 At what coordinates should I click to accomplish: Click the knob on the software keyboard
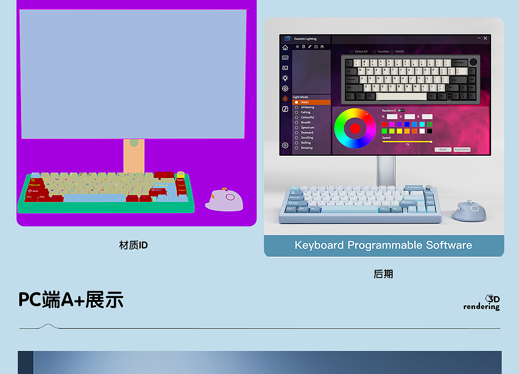tap(473, 62)
